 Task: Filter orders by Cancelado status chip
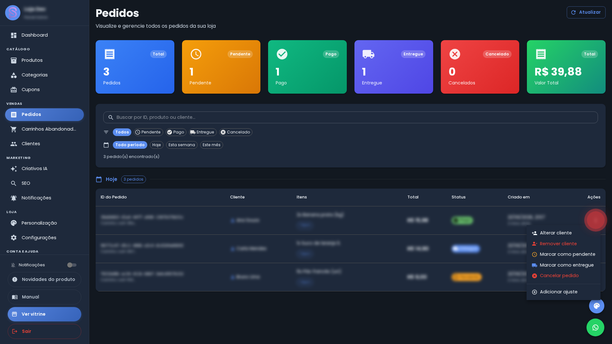[236, 132]
